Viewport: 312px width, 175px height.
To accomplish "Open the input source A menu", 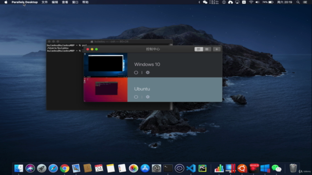I will (244, 2).
